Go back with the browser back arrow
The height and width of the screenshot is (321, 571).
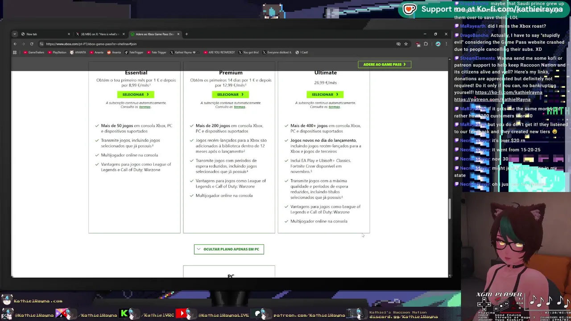click(15, 44)
